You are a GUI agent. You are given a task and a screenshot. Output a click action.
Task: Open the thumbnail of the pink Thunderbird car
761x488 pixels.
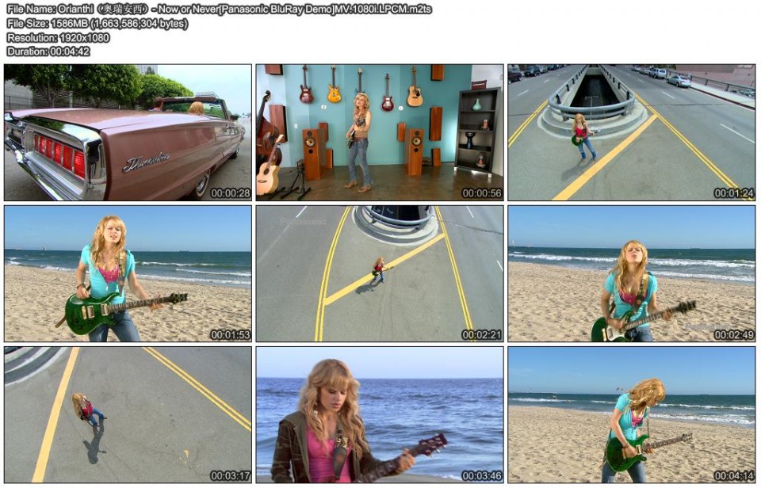(x=127, y=131)
